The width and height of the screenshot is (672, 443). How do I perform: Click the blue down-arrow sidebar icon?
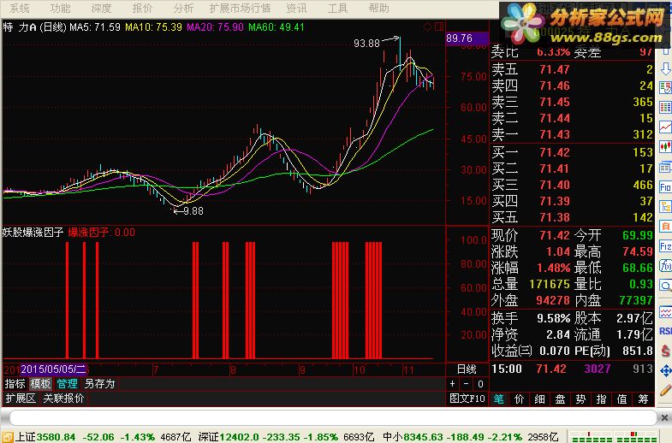[665, 68]
